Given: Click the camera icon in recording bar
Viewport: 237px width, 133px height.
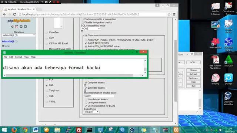Looking at the screenshot, I should click(x=46, y=2).
